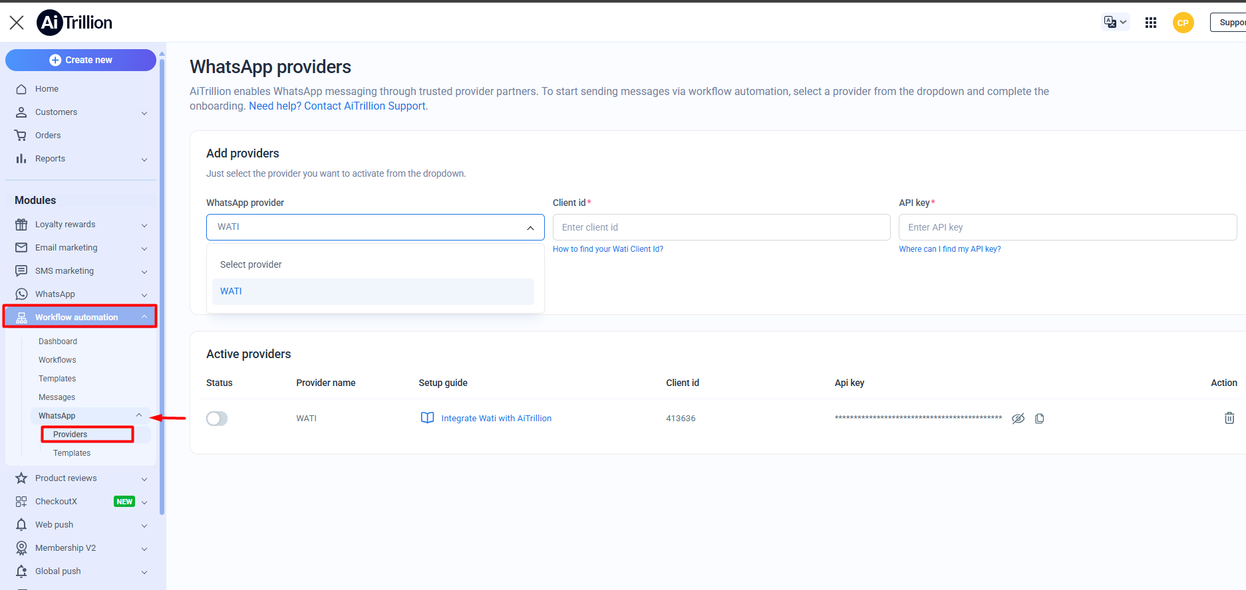Open Integrate Wati with AiTrillion guide
1246x590 pixels.
496,419
